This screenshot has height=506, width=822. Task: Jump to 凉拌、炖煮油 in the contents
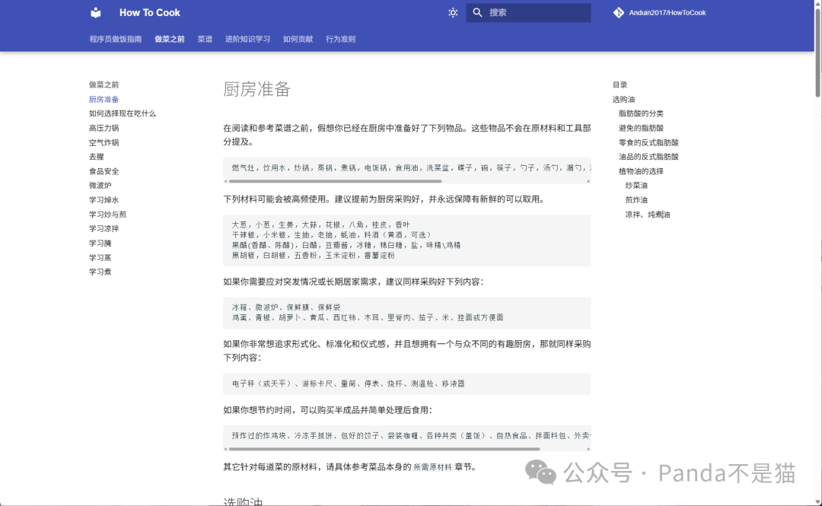point(648,214)
